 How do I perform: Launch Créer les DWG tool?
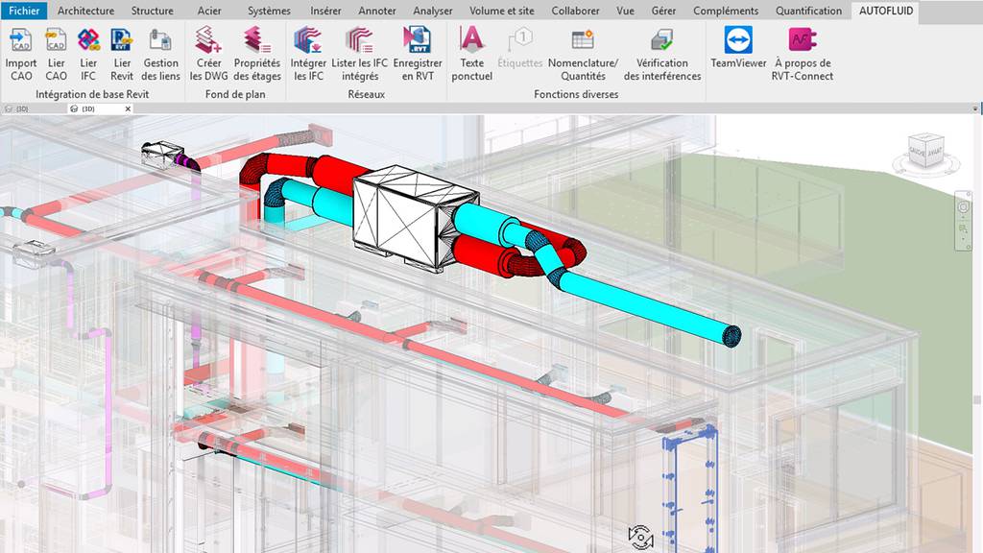[207, 41]
